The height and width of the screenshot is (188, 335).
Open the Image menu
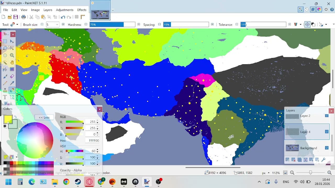pos(35,10)
